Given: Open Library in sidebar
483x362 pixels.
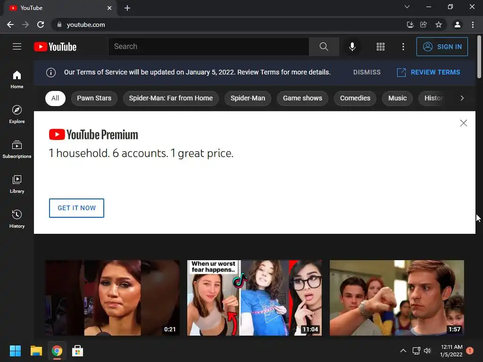Looking at the screenshot, I should tap(17, 184).
